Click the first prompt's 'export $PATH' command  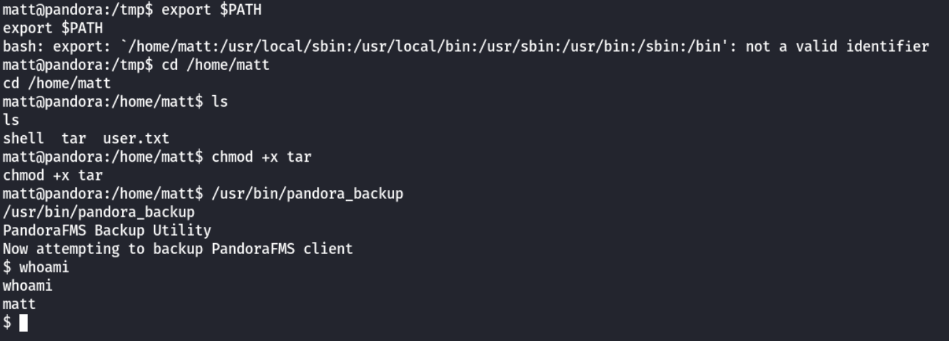coord(211,10)
